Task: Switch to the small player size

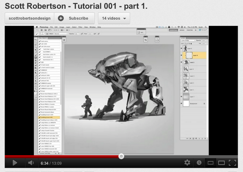Action: 210,163
